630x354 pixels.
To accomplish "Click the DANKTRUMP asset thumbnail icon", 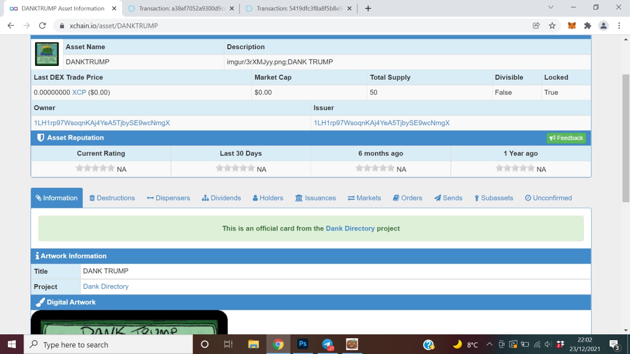I will click(x=47, y=54).
